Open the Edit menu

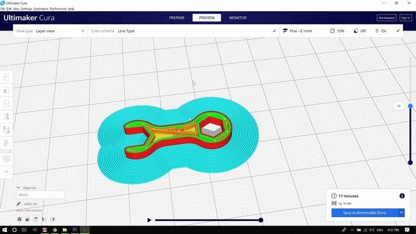(9, 8)
